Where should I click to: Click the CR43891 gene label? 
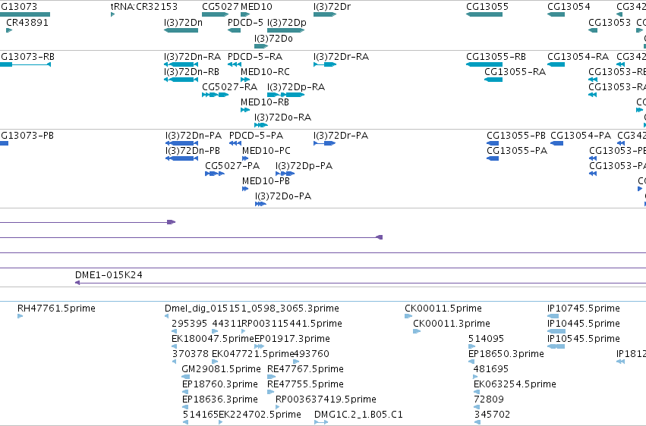pos(27,23)
